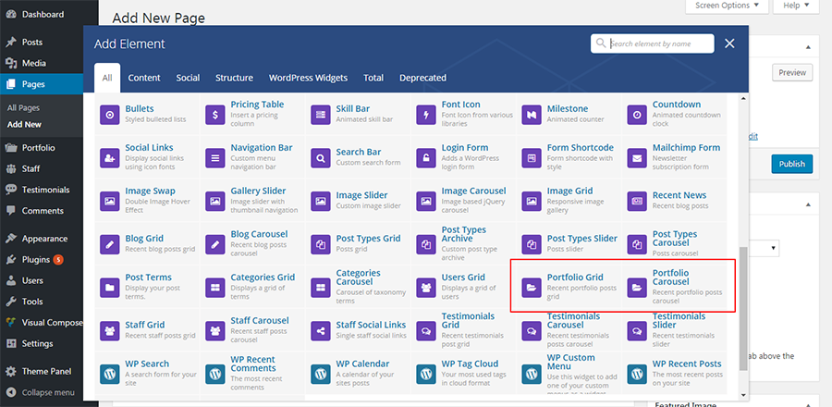Add the Skill Bar element icon
This screenshot has height=407, width=832.
pyautogui.click(x=321, y=116)
